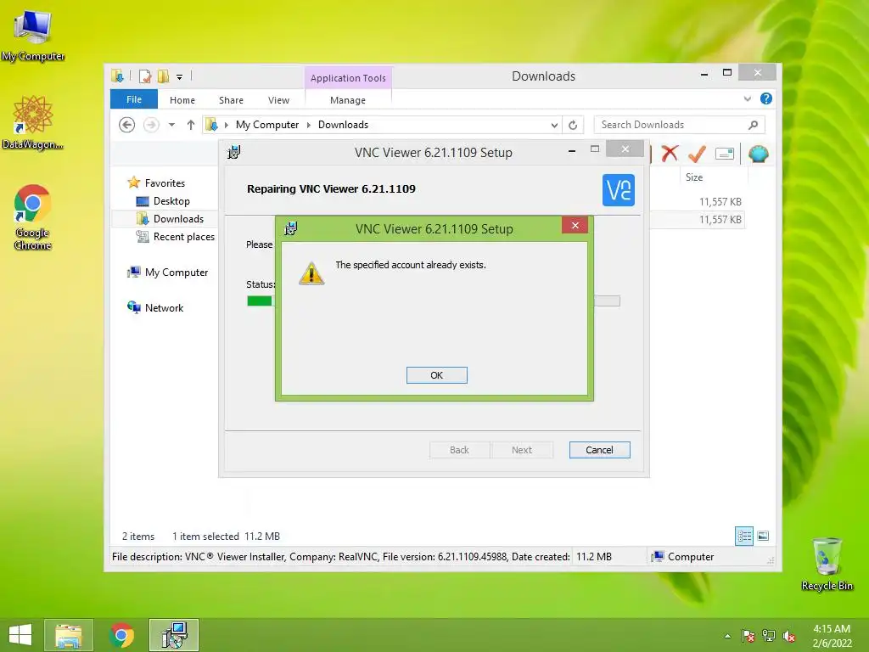869x652 pixels.
Task: Open DataWagon desktop shortcut
Action: click(33, 122)
